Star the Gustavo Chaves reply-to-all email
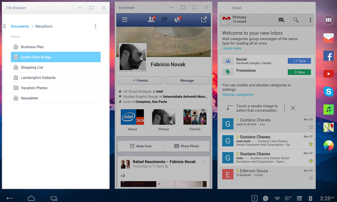This screenshot has width=337, height=202. point(311,127)
